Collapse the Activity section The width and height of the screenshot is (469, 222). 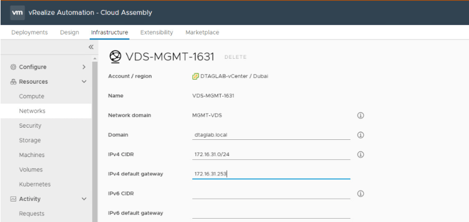point(84,199)
